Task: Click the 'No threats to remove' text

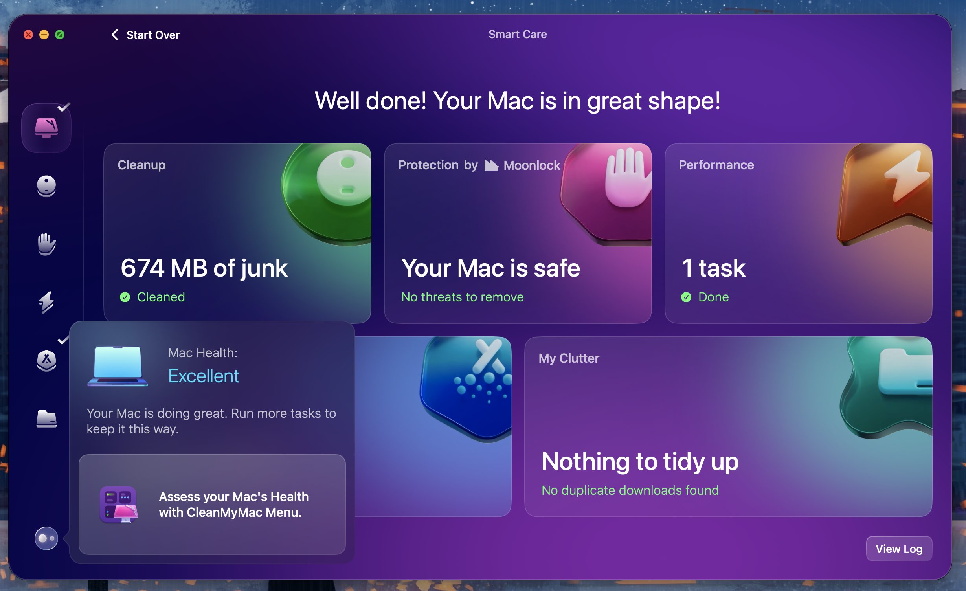Action: 462,297
